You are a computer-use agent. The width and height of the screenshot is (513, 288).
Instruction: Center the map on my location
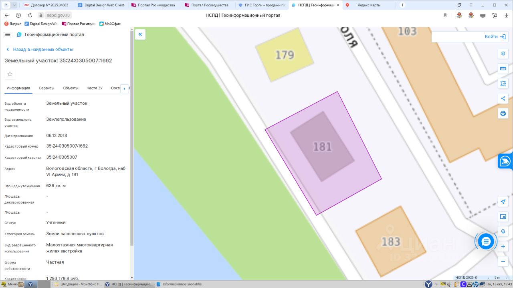[x=503, y=202]
